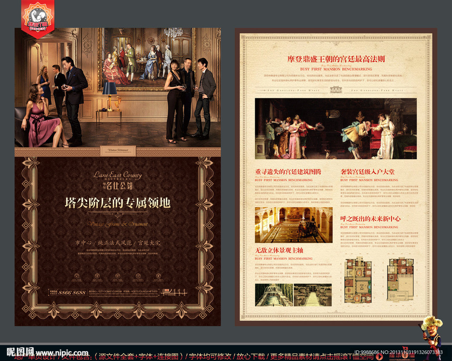
Task: Click the heading 重寻遗失的宫廷建筑图腾
Action: pos(288,171)
